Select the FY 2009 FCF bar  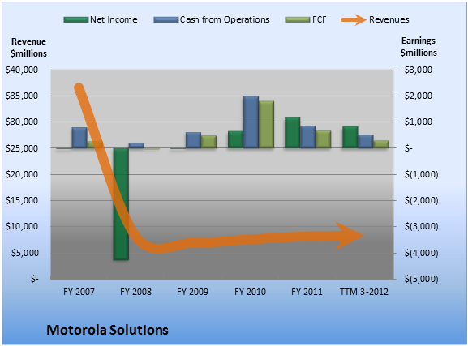coord(208,142)
